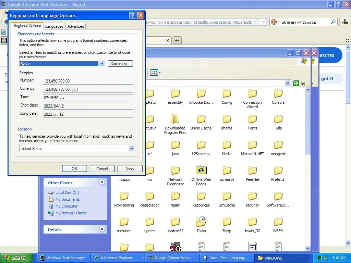351x263 pixels.
Task: Confirm the dialog with OK
Action: [x=74, y=168]
